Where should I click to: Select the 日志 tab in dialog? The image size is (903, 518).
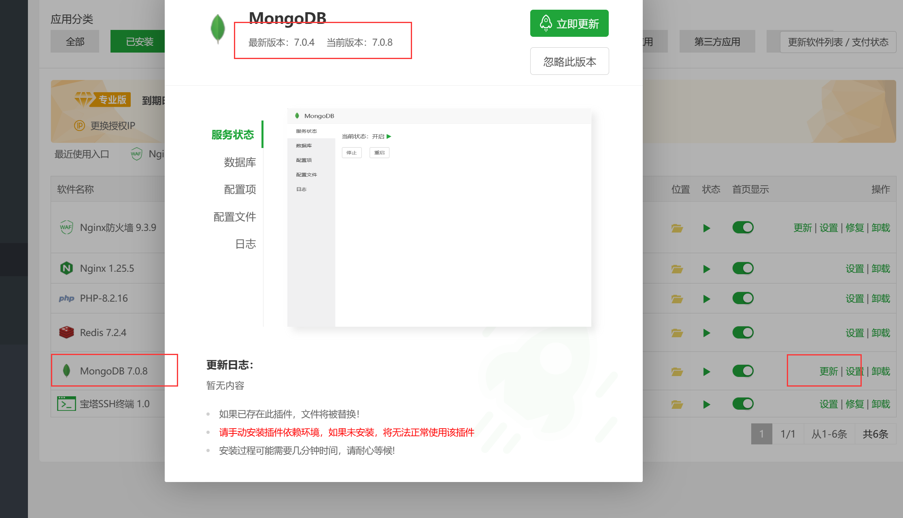click(x=245, y=244)
